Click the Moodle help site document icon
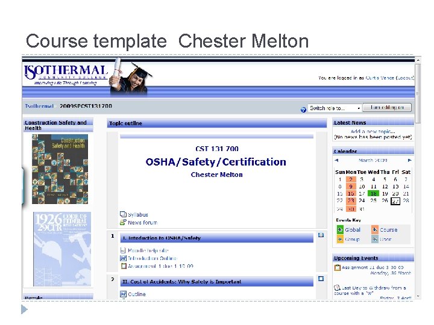 pos(123,250)
